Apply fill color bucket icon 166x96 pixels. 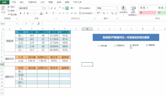click(x=41, y=13)
